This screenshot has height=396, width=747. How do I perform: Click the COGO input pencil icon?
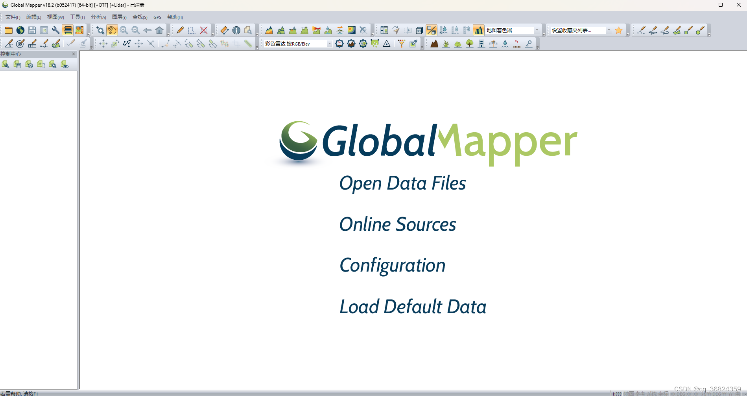pyautogui.click(x=9, y=44)
